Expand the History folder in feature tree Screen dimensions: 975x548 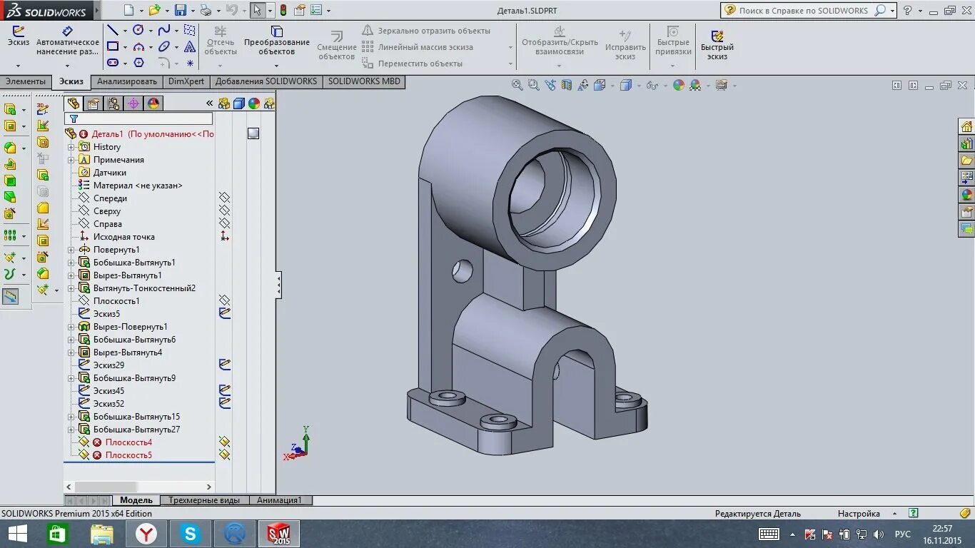coord(70,146)
